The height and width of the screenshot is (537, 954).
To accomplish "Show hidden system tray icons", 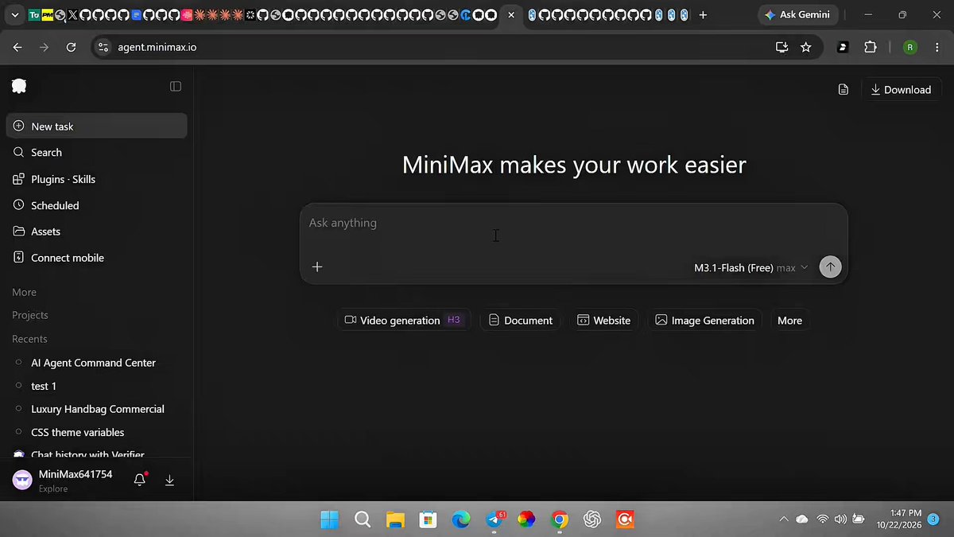I will click(x=784, y=519).
